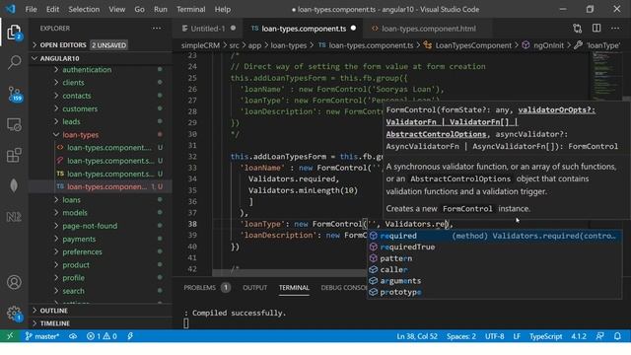Click UTF-8 encoding in status bar

[x=494, y=336]
